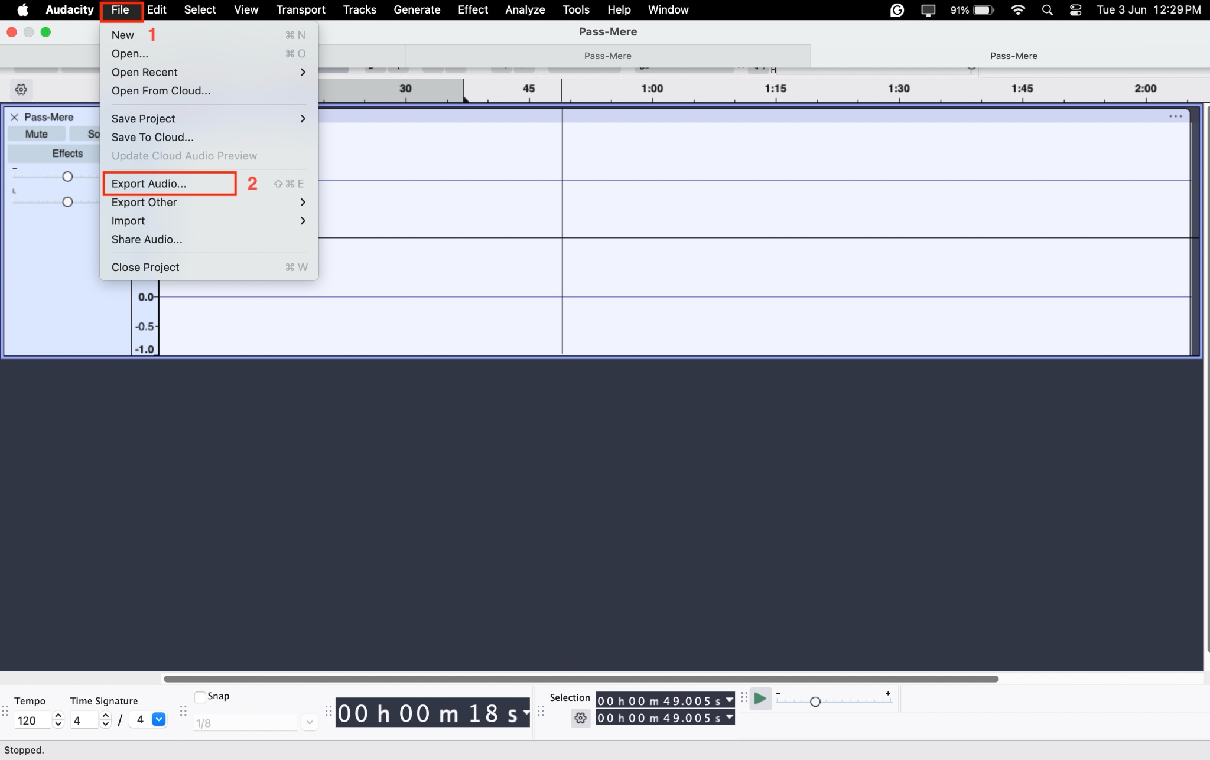The width and height of the screenshot is (1210, 760).
Task: Expand the Export Other submenu
Action: [x=209, y=203]
